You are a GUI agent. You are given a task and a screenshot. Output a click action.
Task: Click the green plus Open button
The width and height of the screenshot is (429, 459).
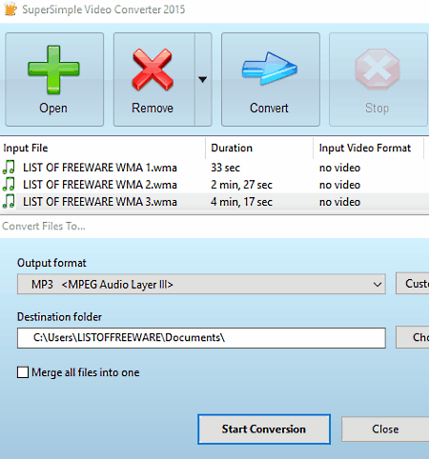[x=54, y=79]
